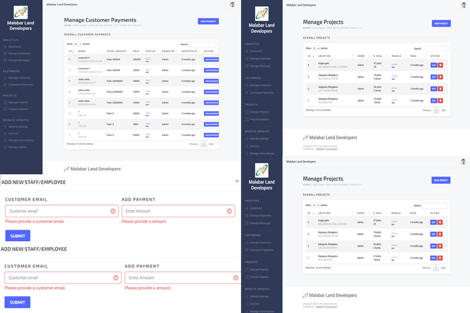This screenshot has width=470, height=313.
Task: Click Next in the Customer Payments pagination
Action: coord(211,144)
